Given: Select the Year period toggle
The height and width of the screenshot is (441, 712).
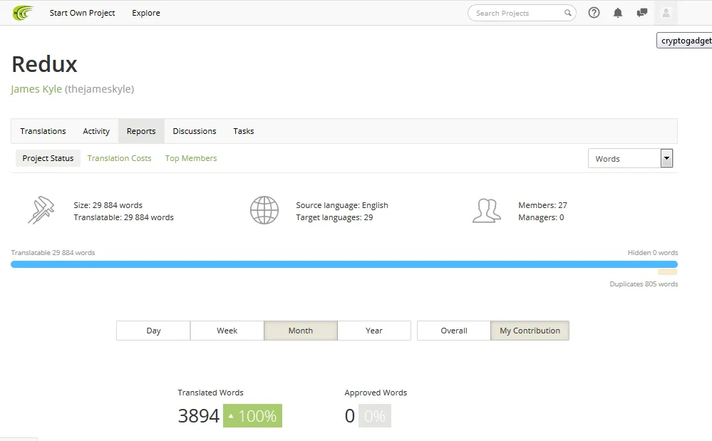Looking at the screenshot, I should point(374,331).
